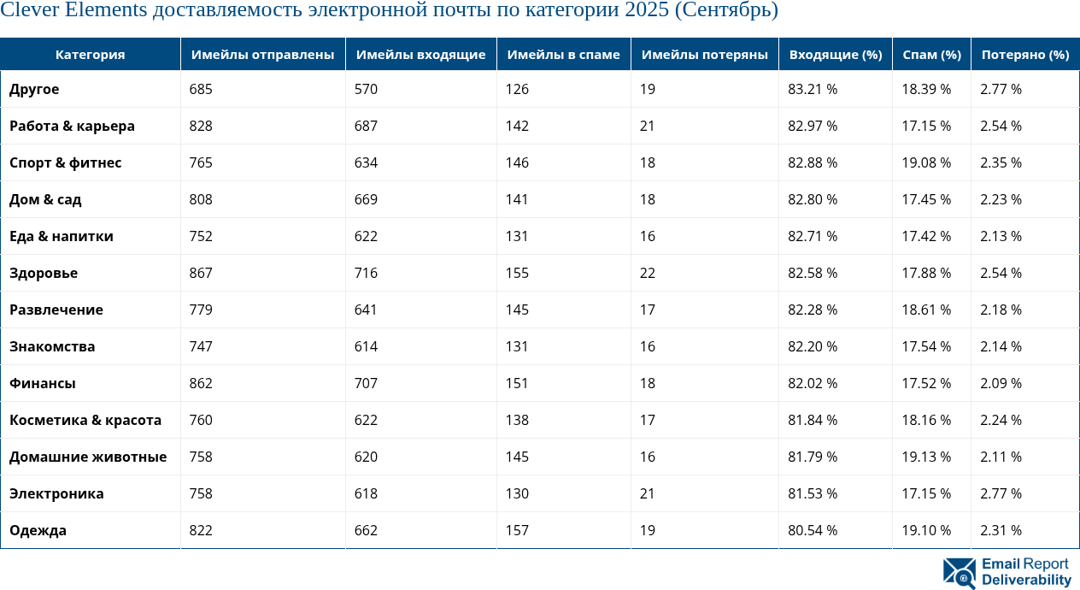Click the Здоровье row label
1080x590 pixels.
click(44, 273)
